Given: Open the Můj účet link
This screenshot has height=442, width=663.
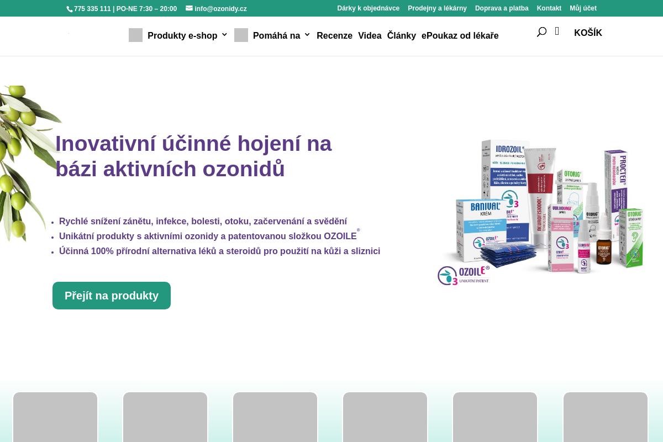Looking at the screenshot, I should (583, 8).
